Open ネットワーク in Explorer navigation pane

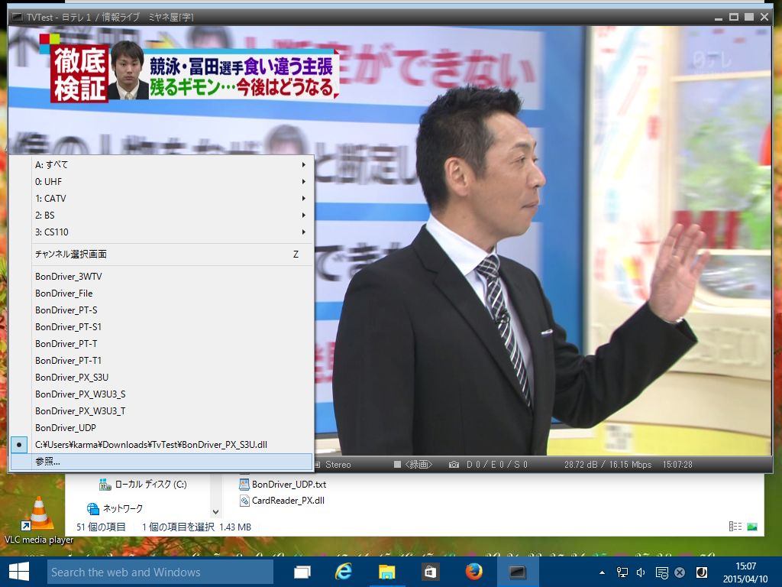[123, 508]
